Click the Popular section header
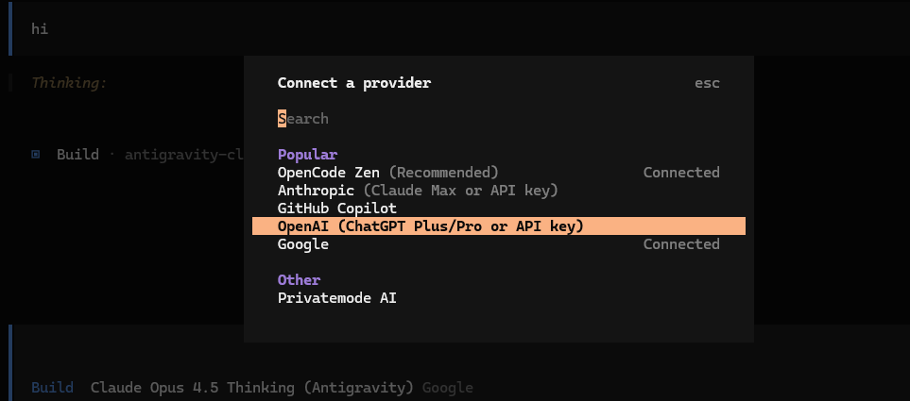910x401 pixels. (x=307, y=155)
